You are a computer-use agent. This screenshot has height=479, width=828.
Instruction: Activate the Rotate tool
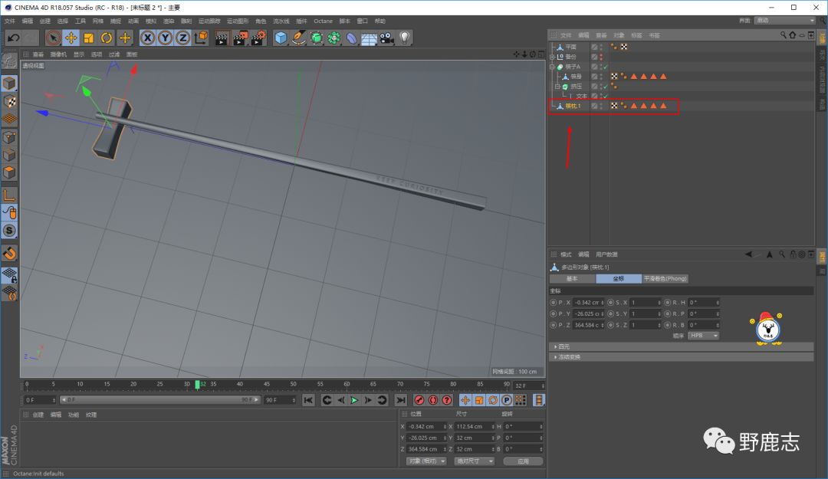[107, 38]
